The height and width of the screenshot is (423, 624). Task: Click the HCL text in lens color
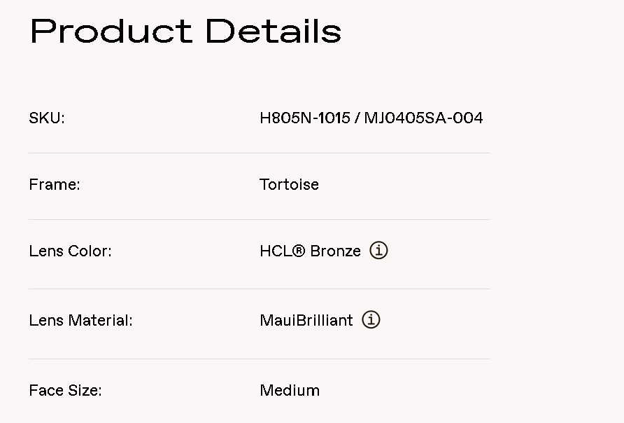pos(276,251)
